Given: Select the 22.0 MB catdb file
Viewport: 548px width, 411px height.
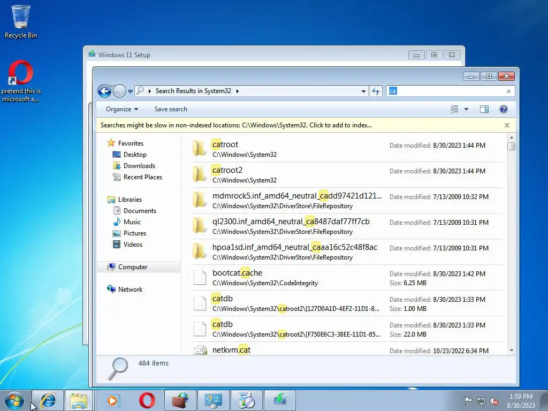Looking at the screenshot, I should coord(347,329).
